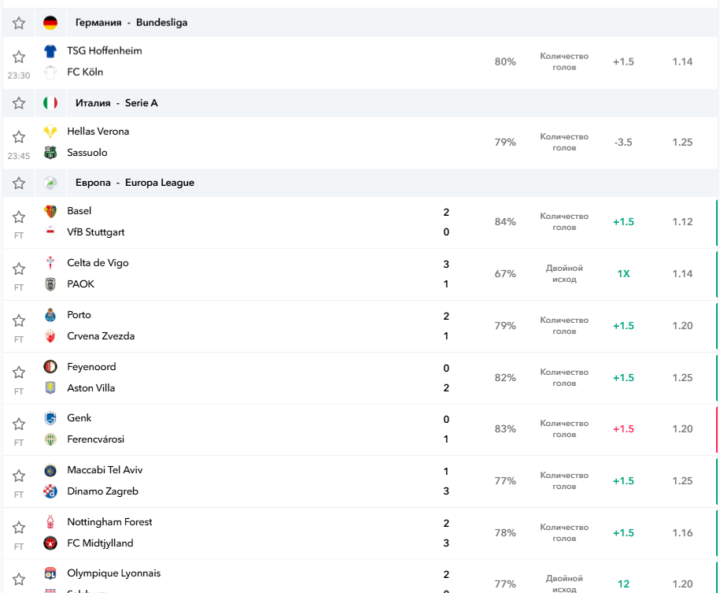Star the Genk vs Ferencvárosi match

click(19, 424)
